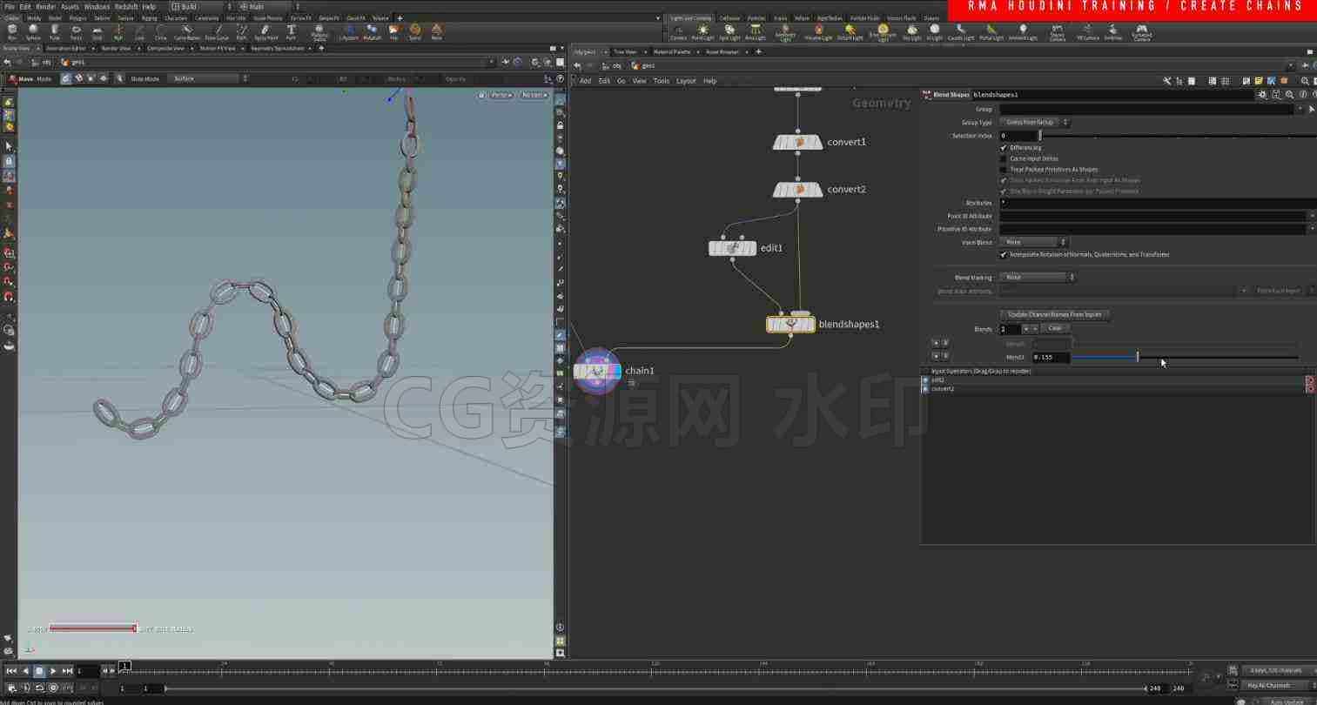
Task: Adjust the second blend slider handle
Action: click(1138, 357)
